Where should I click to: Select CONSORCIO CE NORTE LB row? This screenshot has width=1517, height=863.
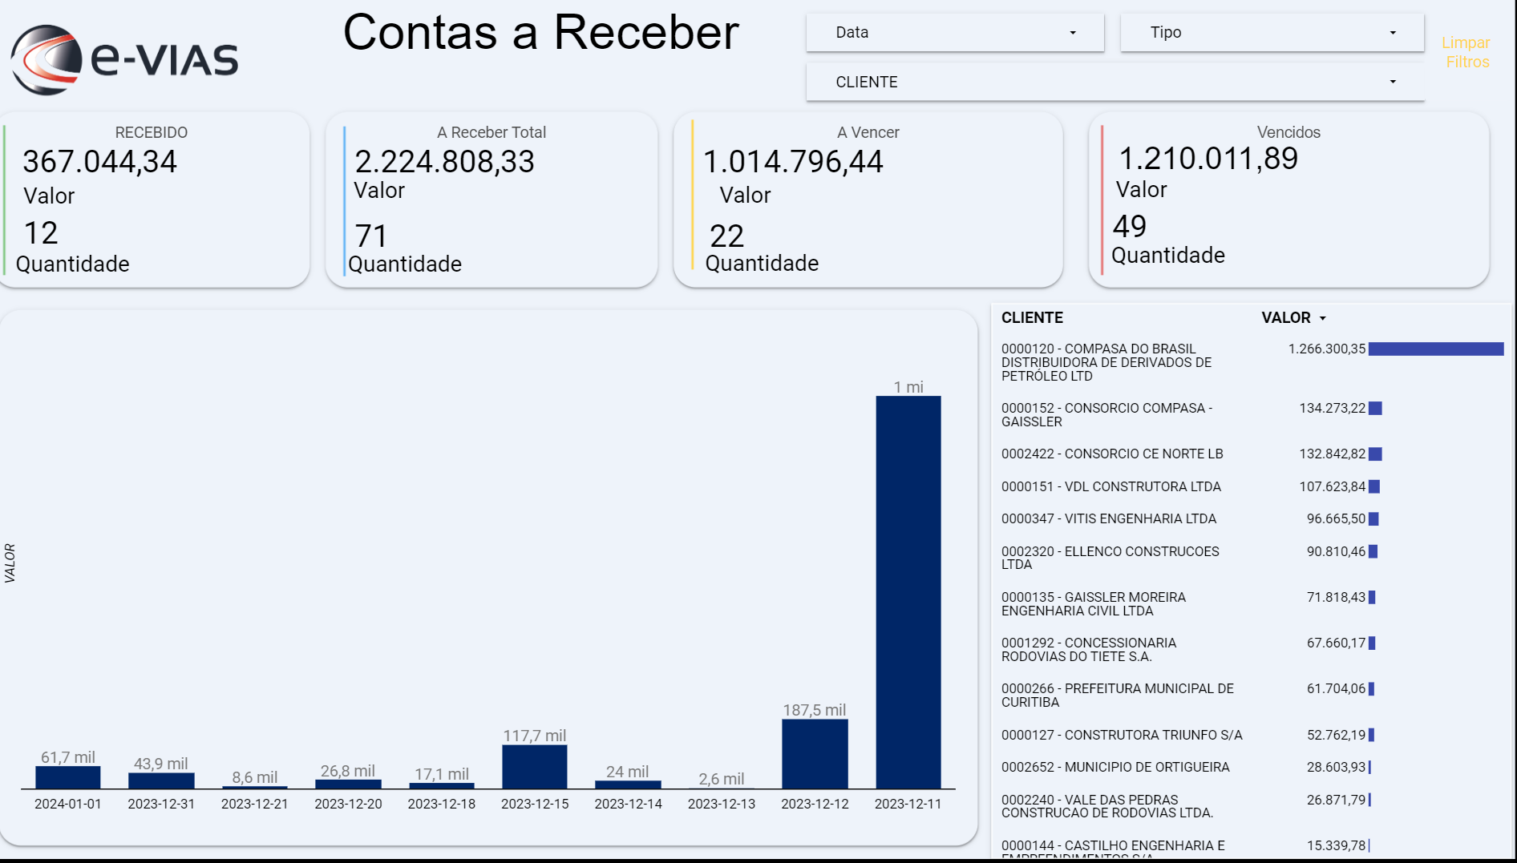[x=1251, y=454]
